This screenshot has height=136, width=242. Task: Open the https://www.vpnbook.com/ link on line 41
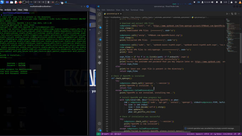point(207,61)
